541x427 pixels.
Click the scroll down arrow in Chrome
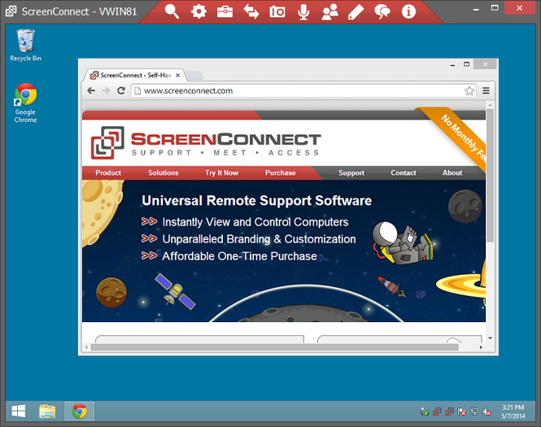click(x=491, y=338)
